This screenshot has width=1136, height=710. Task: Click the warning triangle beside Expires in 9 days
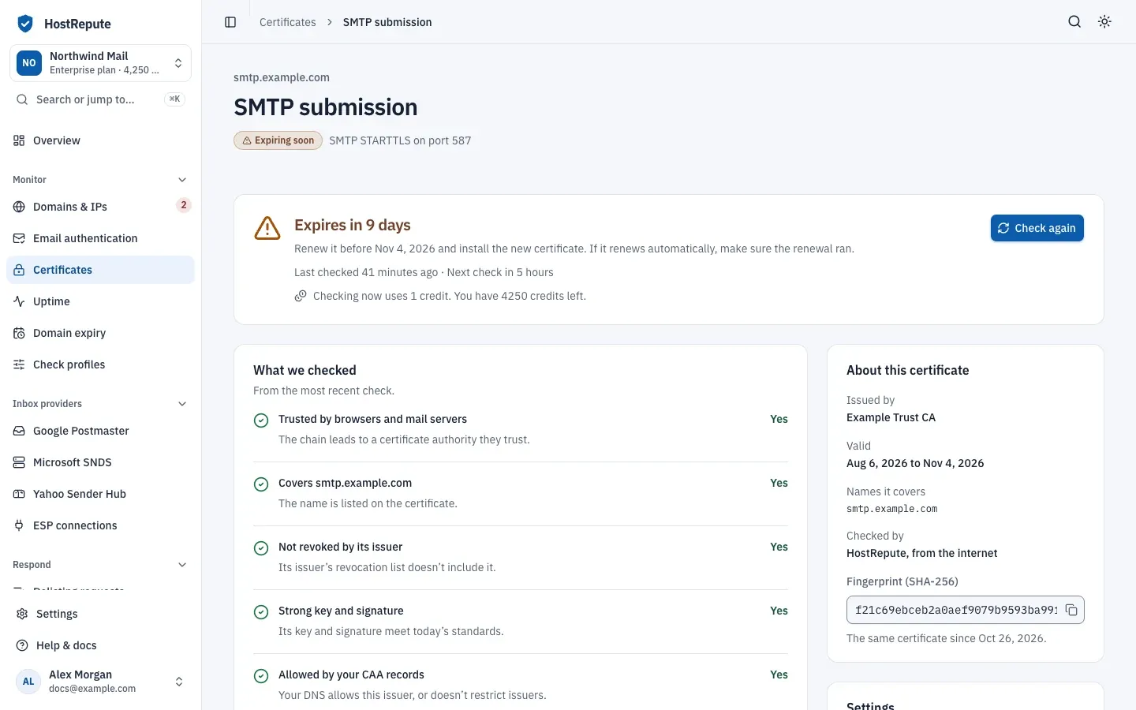click(x=267, y=228)
